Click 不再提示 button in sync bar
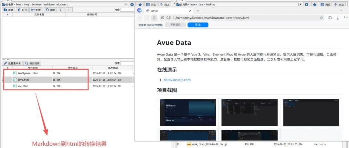The height and width of the screenshot is (148, 349). [x=175, y=25]
